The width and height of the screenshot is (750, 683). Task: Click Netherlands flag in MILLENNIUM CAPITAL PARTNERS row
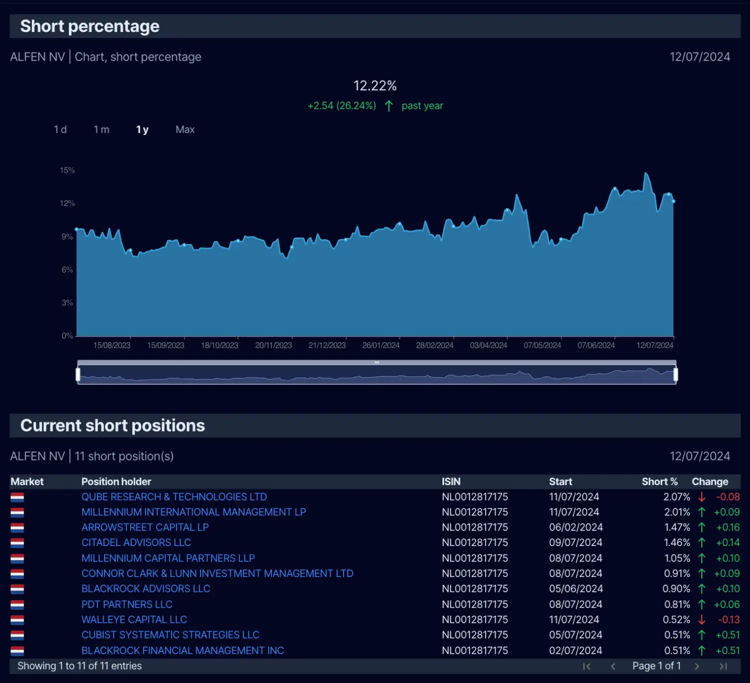pos(17,558)
